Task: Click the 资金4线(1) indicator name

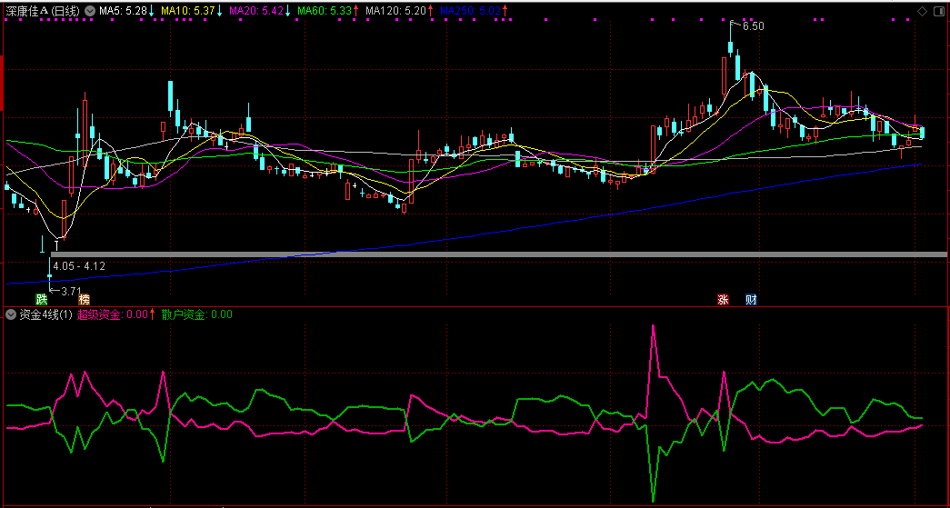Action: [x=46, y=314]
